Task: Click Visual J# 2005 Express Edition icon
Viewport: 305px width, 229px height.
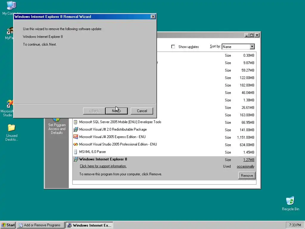Action: [x=75, y=137]
